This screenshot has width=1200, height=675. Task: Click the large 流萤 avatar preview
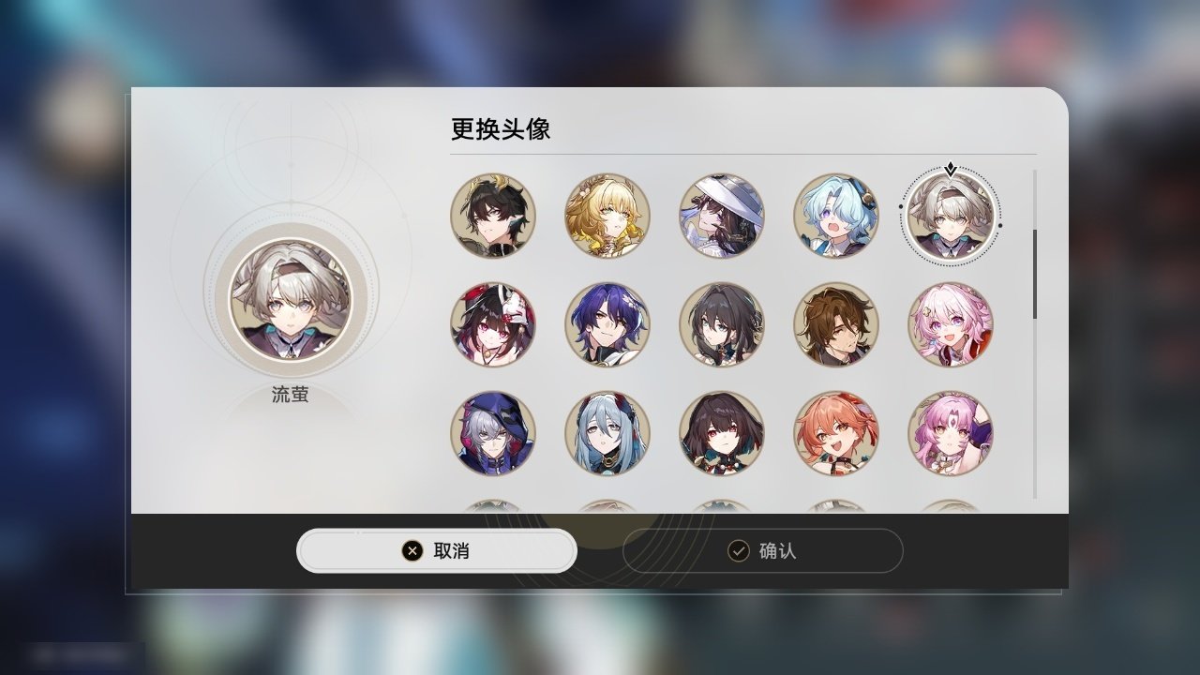291,299
